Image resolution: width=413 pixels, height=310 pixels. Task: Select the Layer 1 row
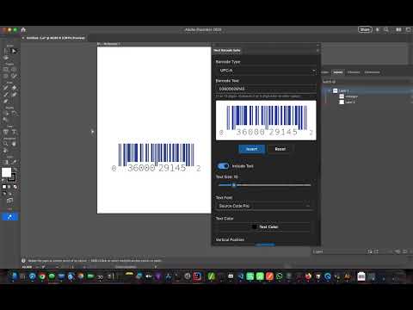click(x=368, y=90)
